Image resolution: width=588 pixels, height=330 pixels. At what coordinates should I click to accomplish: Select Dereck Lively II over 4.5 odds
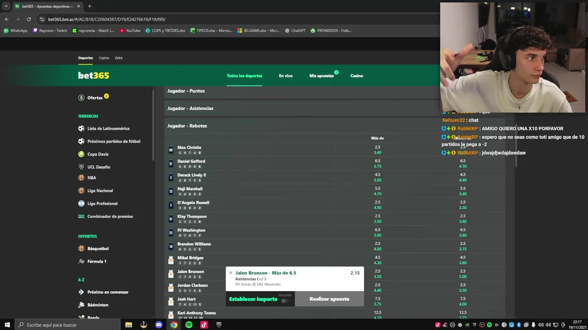point(378,177)
